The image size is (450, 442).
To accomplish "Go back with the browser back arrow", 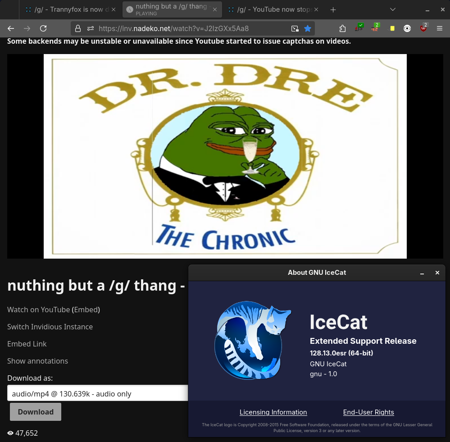I will [11, 28].
